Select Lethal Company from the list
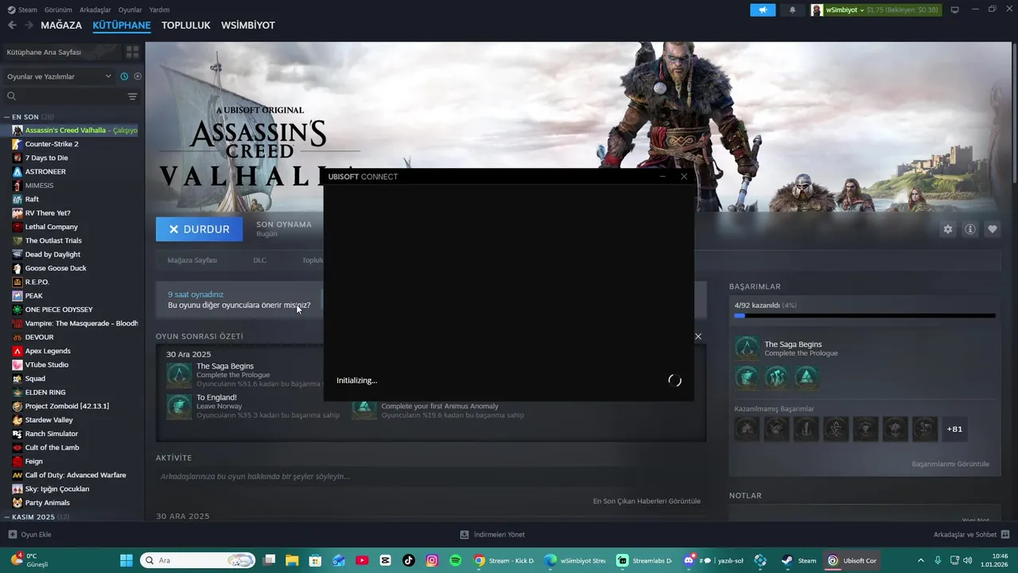 [x=51, y=227]
